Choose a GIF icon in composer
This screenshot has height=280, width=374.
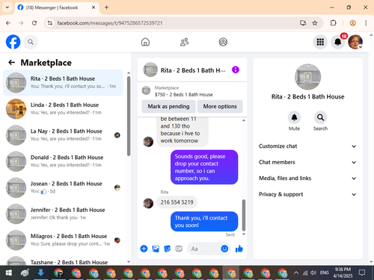pos(179,249)
